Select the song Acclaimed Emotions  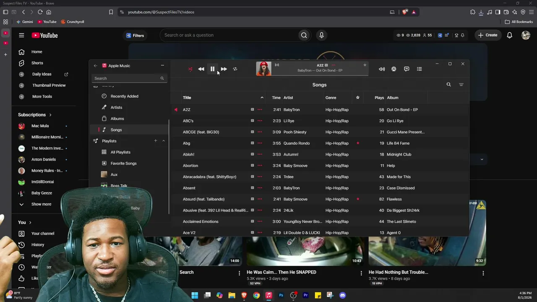click(x=201, y=221)
